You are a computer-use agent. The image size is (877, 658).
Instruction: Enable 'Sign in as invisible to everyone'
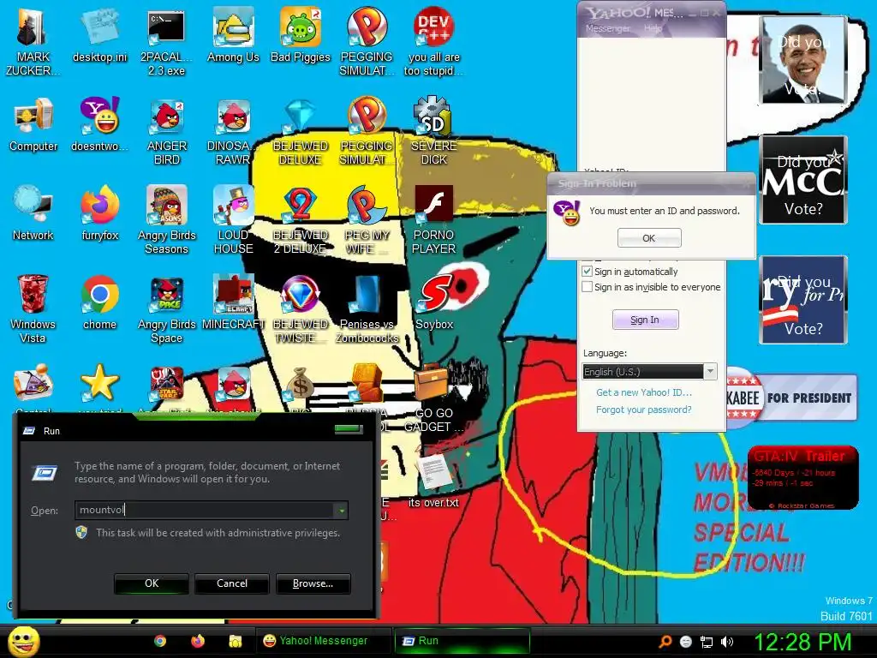point(587,287)
